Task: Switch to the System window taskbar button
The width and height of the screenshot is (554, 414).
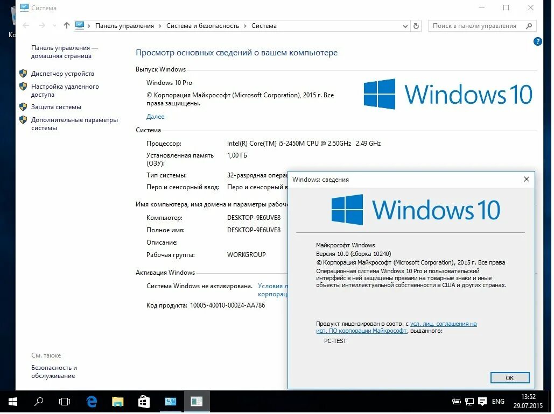Action: (x=171, y=402)
